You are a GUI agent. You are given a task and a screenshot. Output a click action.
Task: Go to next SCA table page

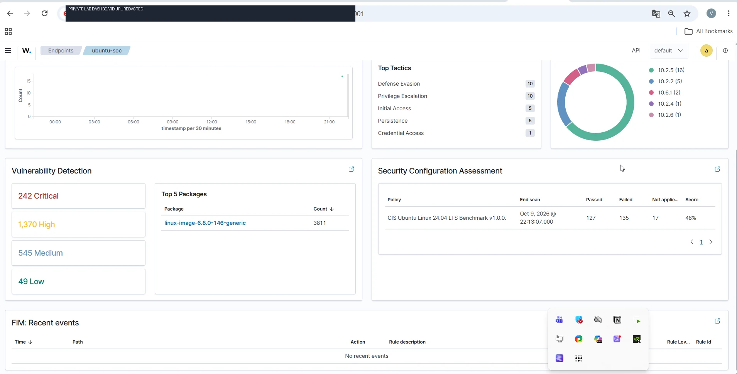(711, 242)
